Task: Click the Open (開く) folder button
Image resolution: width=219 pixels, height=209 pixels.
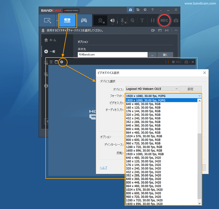Action: (x=165, y=55)
